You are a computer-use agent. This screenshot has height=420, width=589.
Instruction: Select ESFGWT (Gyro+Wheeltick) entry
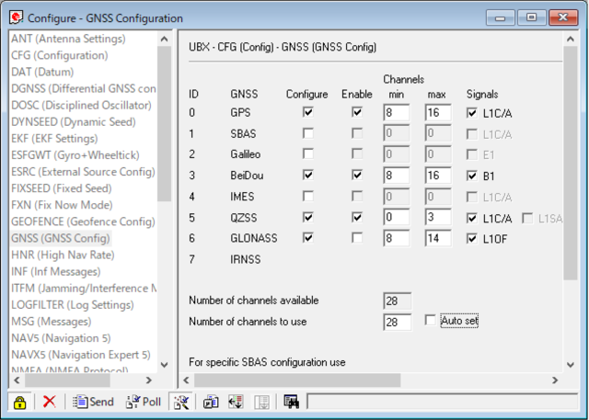[x=75, y=155]
